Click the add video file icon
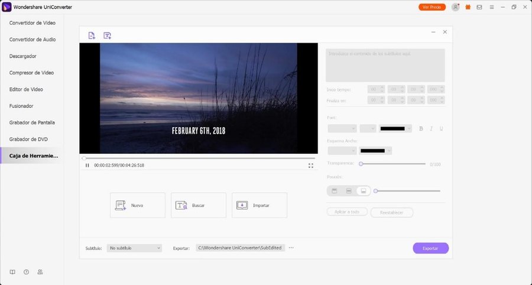Image resolution: width=532 pixels, height=285 pixels. pos(92,35)
